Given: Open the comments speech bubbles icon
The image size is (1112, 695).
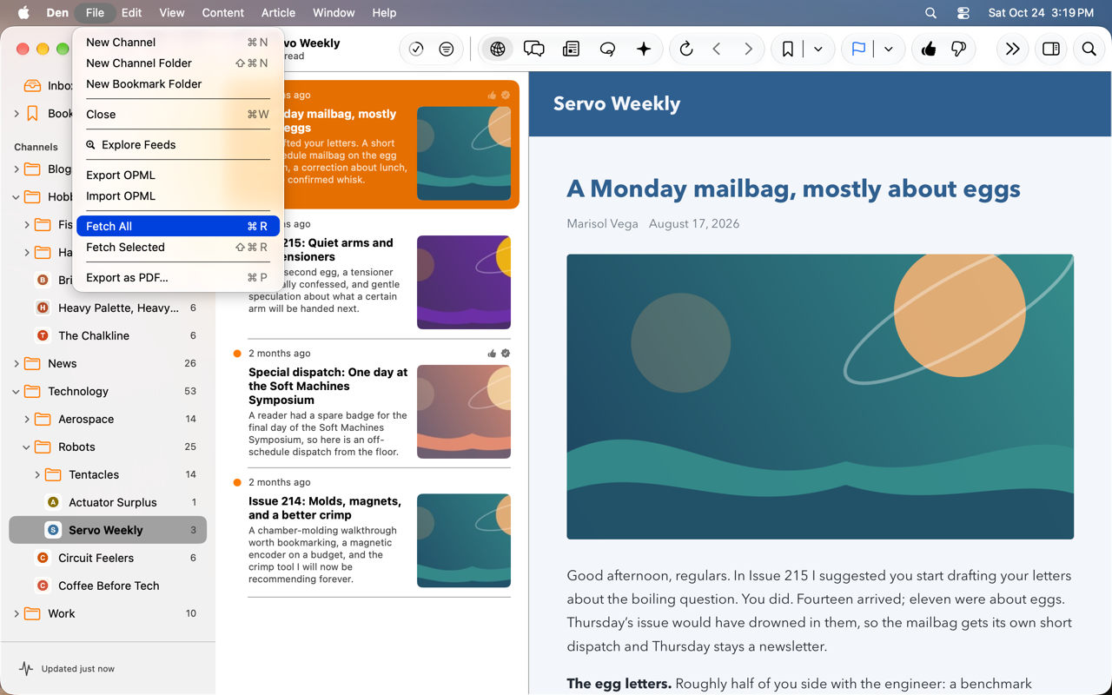Looking at the screenshot, I should coord(534,50).
